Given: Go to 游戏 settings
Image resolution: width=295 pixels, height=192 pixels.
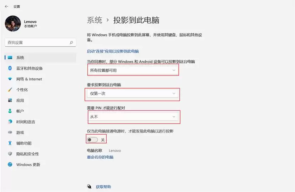Looking at the screenshot, I should click(41, 132).
